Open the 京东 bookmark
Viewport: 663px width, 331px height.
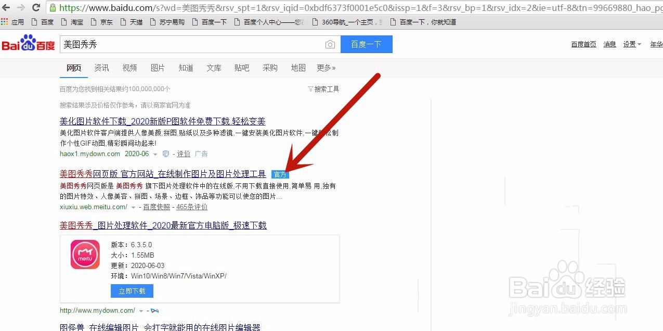pos(102,22)
